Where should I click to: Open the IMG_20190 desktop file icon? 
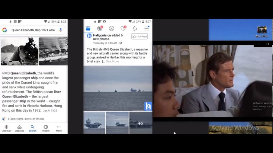tap(262, 32)
